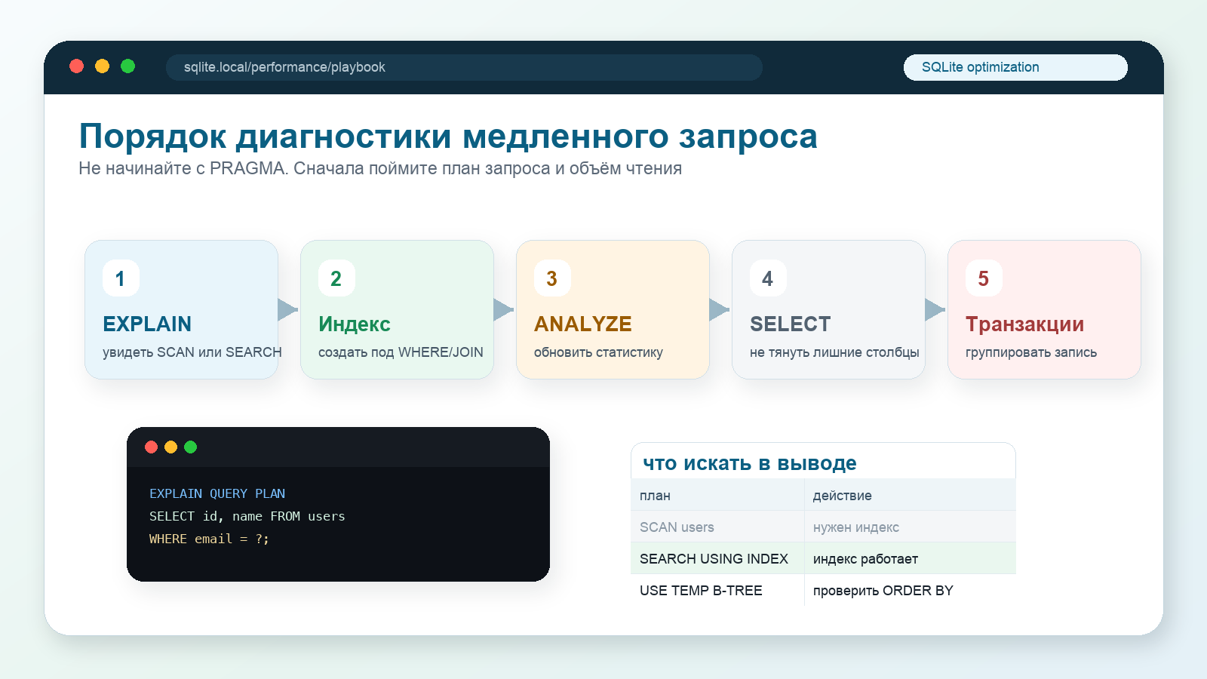Screen dimensions: 1207x679
Task: Open the SELECT step card title
Action: [x=790, y=324]
